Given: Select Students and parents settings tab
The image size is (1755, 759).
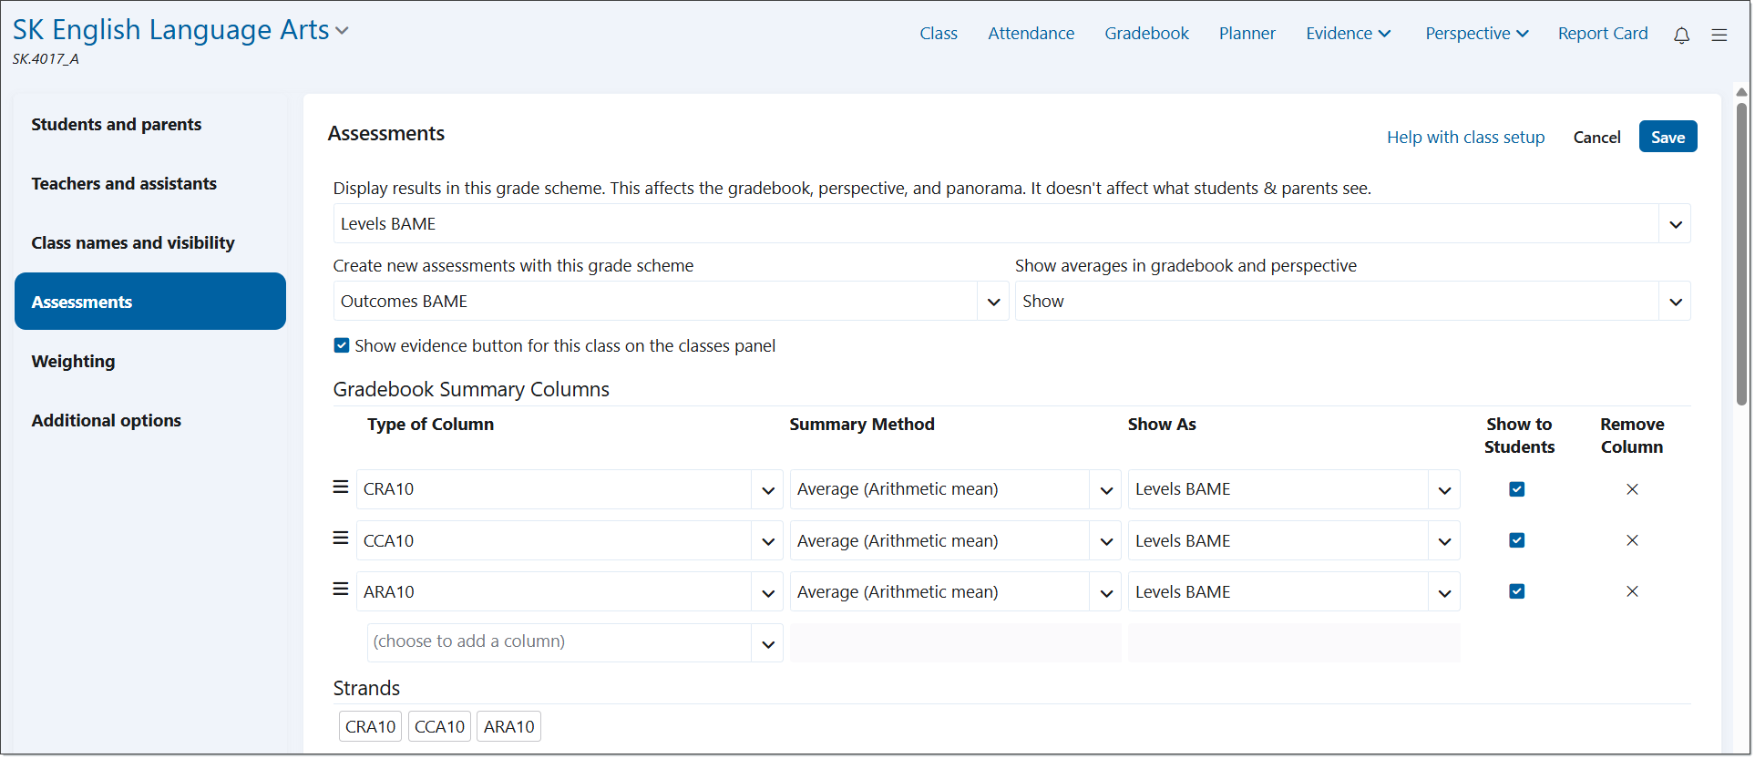Looking at the screenshot, I should coord(150,124).
